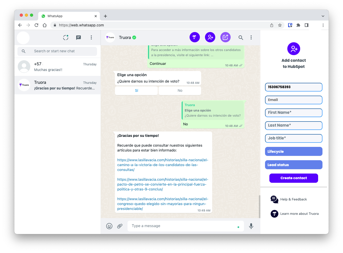Go back in browser history
The width and height of the screenshot is (343, 253).
click(20, 25)
